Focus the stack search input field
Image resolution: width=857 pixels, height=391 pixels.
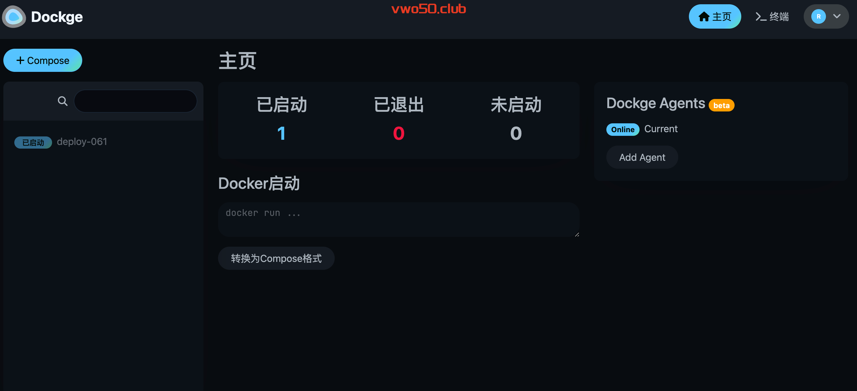[x=136, y=101]
